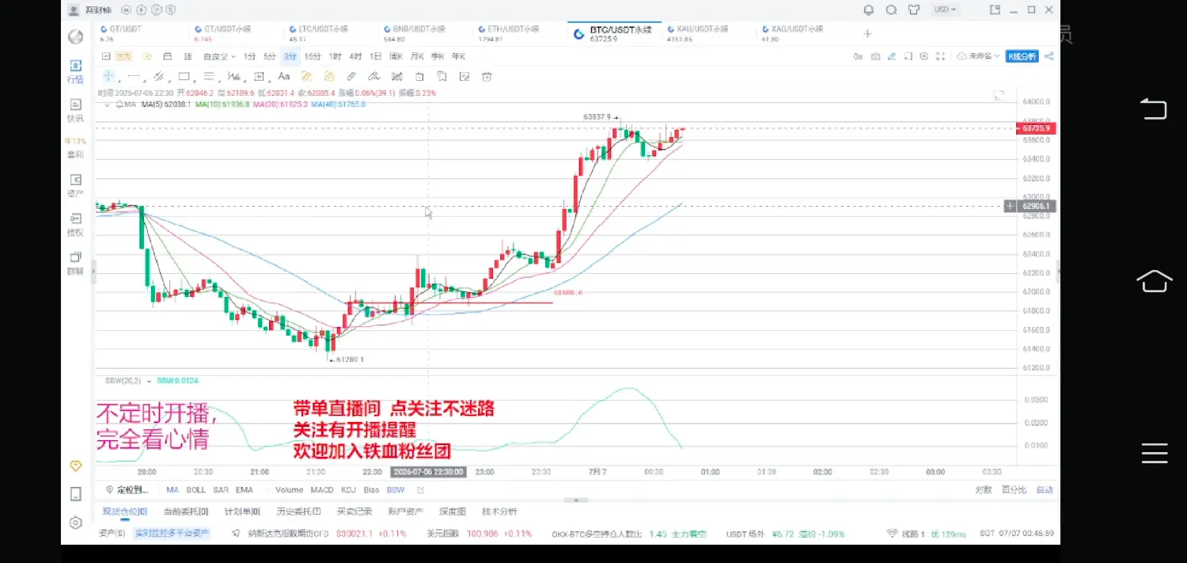Toggle the BOLL indicator
This screenshot has height=563, width=1187.
click(x=195, y=490)
